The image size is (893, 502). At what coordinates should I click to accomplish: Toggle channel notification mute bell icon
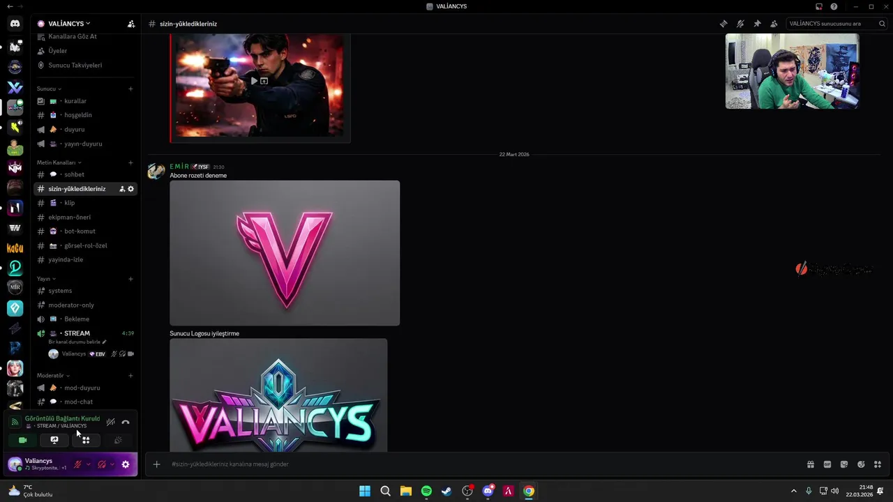[x=740, y=24]
